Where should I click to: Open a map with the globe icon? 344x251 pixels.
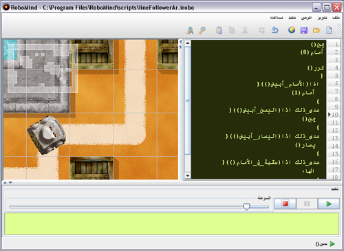(x=292, y=30)
